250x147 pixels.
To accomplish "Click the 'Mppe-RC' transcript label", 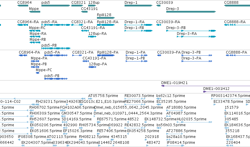I will 37,28.
